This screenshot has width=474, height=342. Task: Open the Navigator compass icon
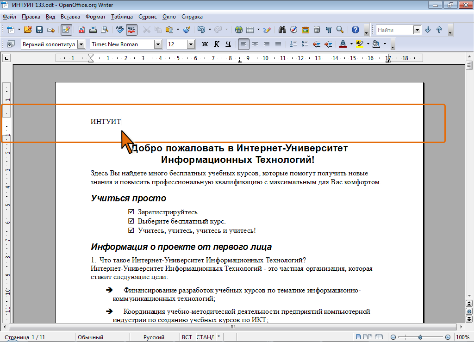tap(294, 30)
